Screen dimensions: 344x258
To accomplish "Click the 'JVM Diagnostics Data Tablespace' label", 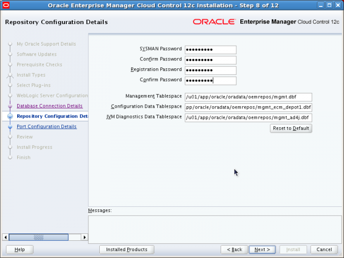I will 144,117.
